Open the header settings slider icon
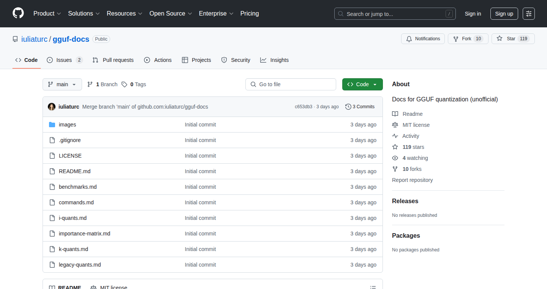 pyautogui.click(x=529, y=14)
